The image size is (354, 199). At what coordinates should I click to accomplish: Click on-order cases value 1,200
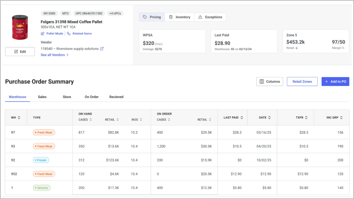coord(161,146)
